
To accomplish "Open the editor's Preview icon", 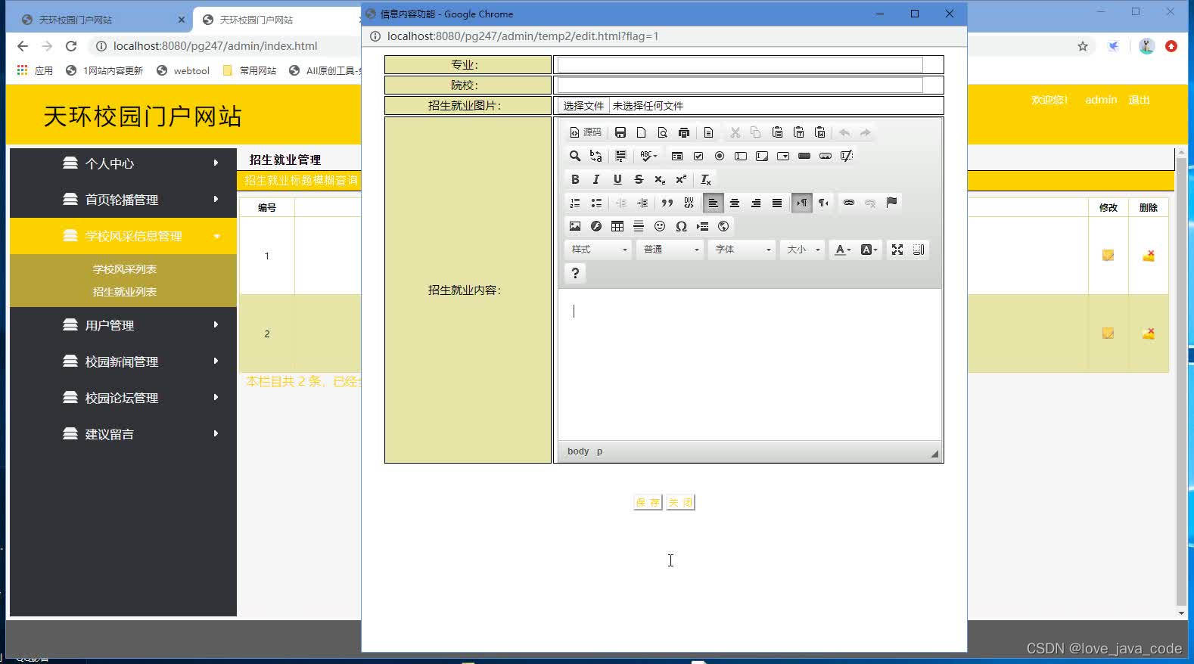I will tap(663, 132).
